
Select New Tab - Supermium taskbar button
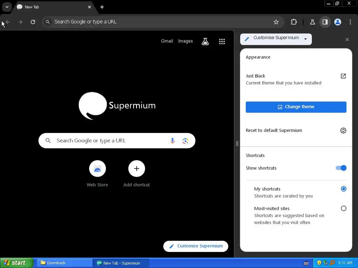pyautogui.click(x=121, y=263)
